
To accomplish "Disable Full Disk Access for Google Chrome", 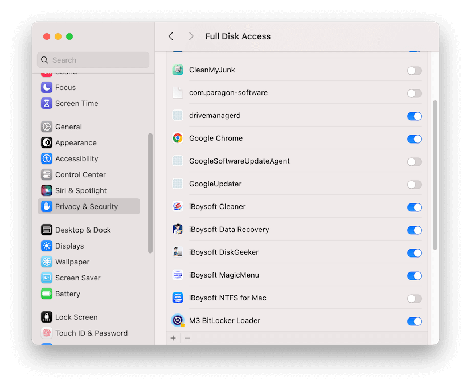I will pyautogui.click(x=414, y=138).
